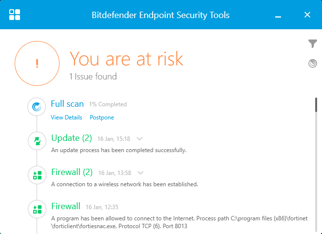Click the filter funnel icon

[x=313, y=44]
